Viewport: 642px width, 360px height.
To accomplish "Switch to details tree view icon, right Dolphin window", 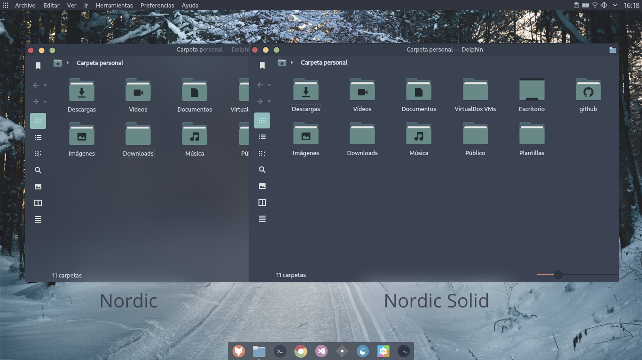I will click(262, 153).
